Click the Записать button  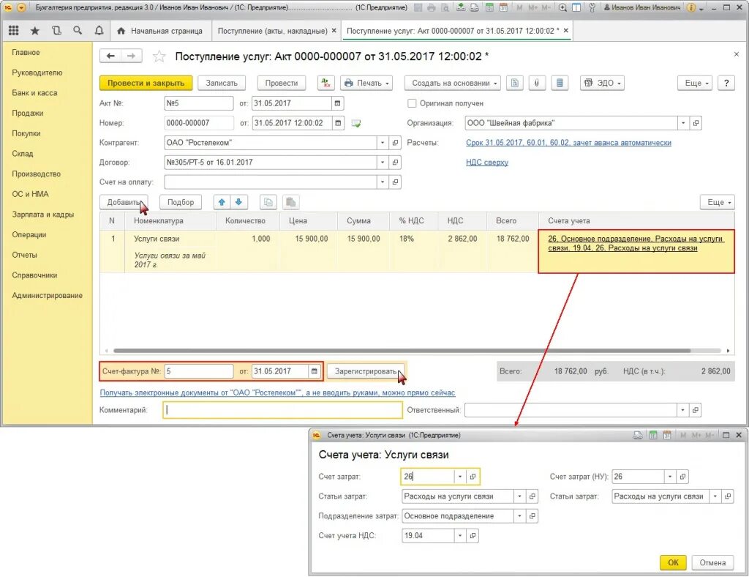222,83
